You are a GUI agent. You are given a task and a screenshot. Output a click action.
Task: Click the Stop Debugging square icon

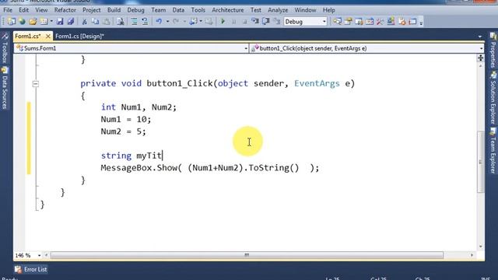[x=244, y=22]
